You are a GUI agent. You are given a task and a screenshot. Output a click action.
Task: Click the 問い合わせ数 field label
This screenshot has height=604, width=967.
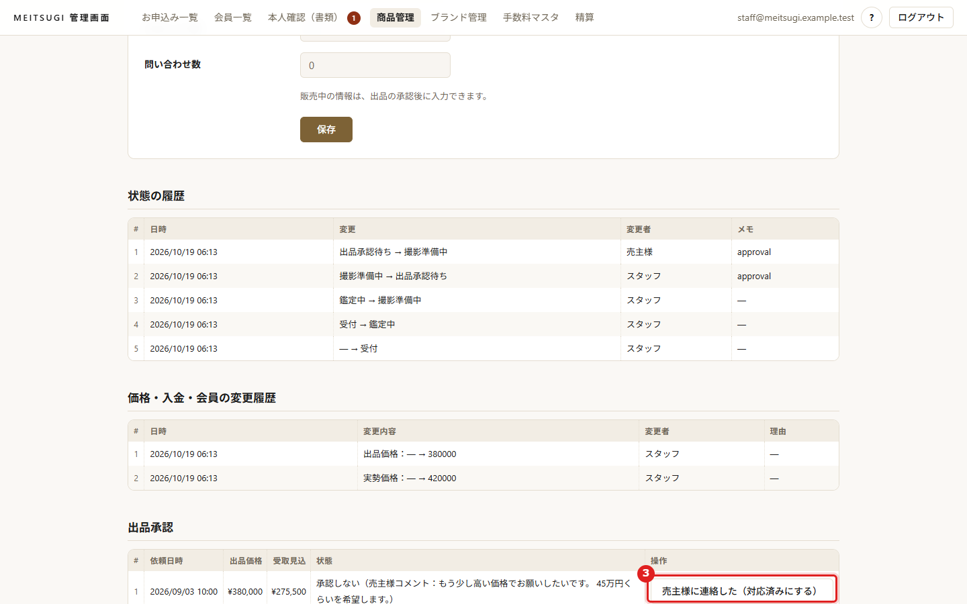coord(173,64)
